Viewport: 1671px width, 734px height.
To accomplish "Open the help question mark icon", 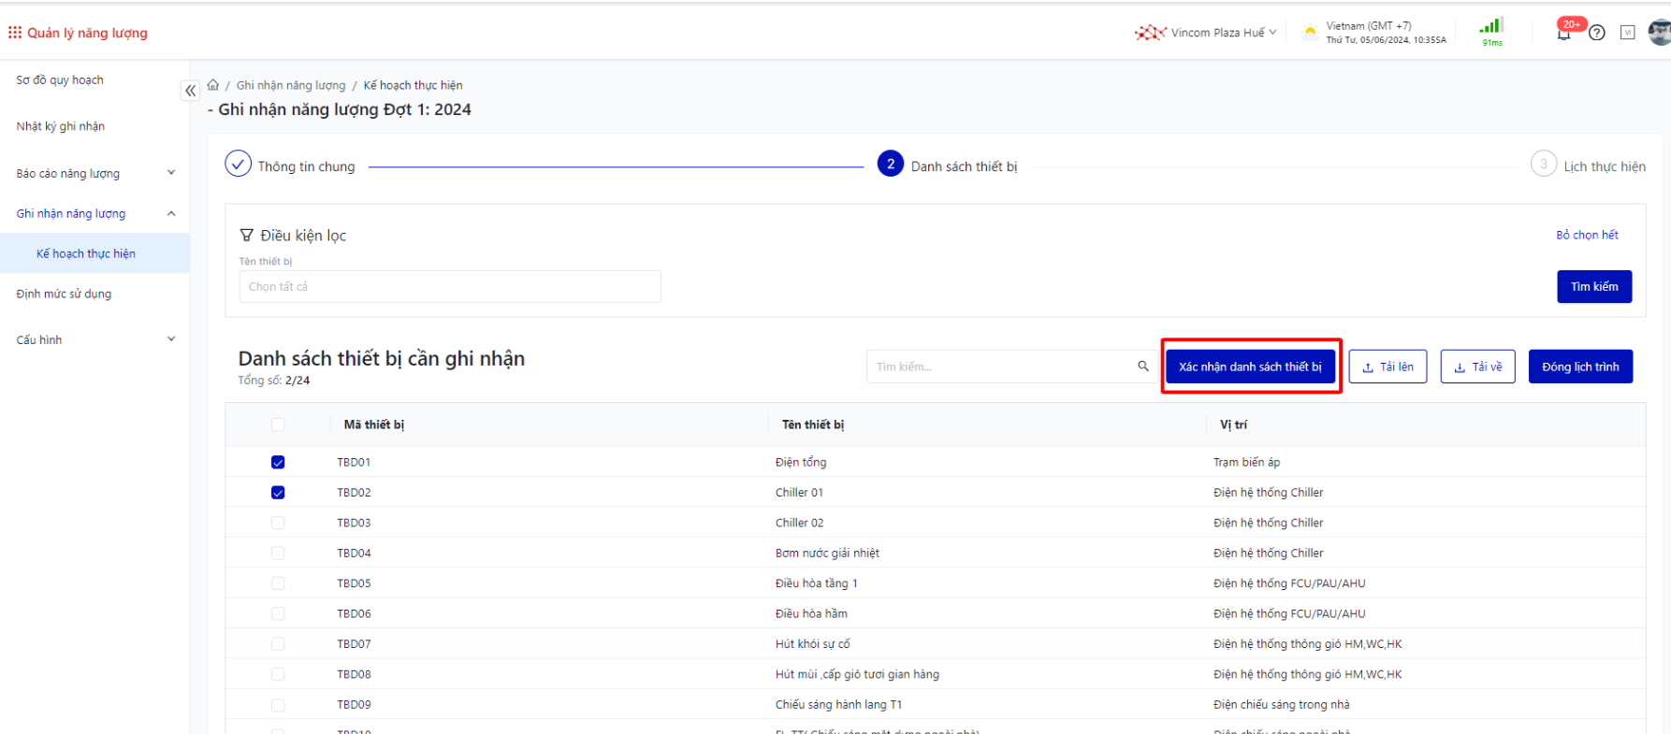I will [x=1597, y=33].
